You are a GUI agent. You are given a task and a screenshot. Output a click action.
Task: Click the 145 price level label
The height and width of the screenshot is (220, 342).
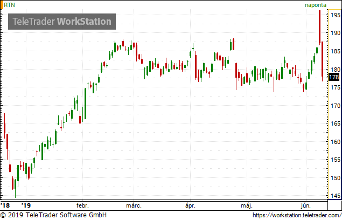pyautogui.click(x=336, y=196)
